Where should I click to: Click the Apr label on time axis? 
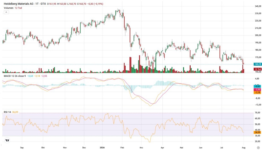coord(162,148)
